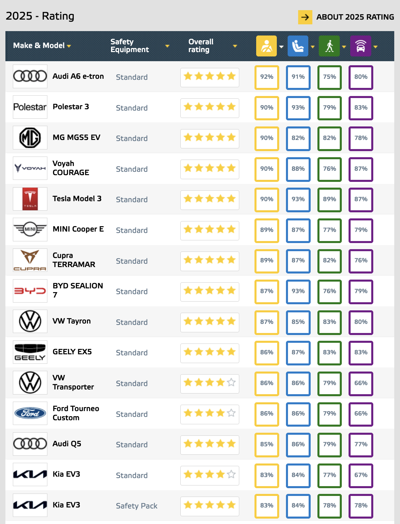Click the blue Child Occupant icon
The width and height of the screenshot is (400, 524).
click(298, 46)
